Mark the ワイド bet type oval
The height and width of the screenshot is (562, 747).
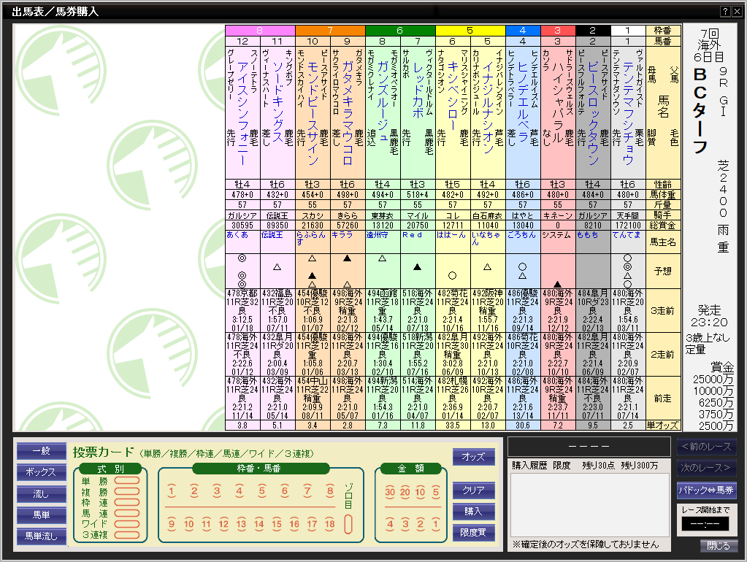click(127, 524)
